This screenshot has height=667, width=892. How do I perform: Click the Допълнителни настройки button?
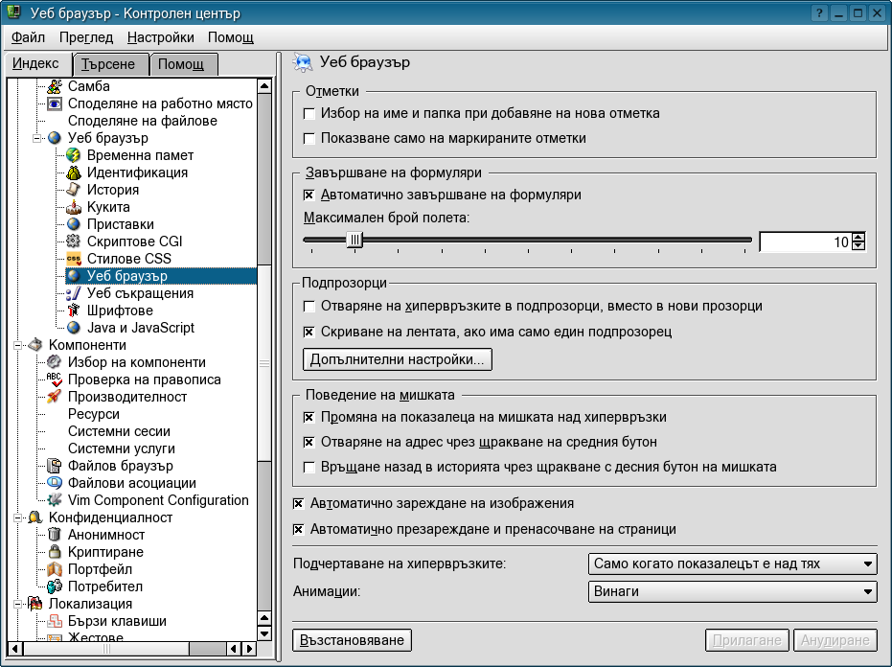(397, 359)
